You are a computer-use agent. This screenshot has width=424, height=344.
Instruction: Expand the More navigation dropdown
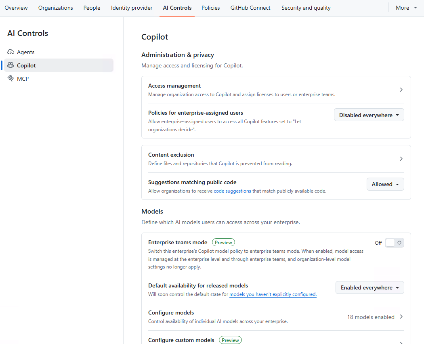(x=406, y=8)
